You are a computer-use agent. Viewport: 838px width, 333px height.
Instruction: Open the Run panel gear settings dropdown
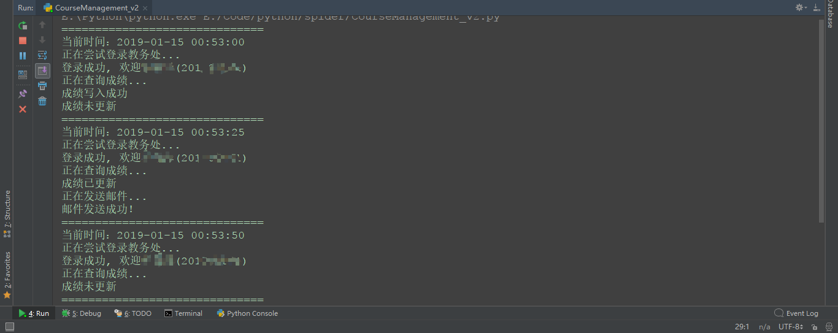(802, 7)
